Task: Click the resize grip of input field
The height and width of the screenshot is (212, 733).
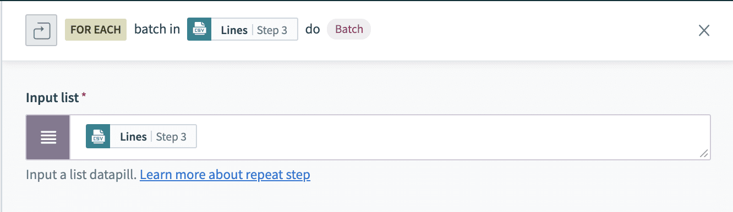Action: [x=704, y=154]
